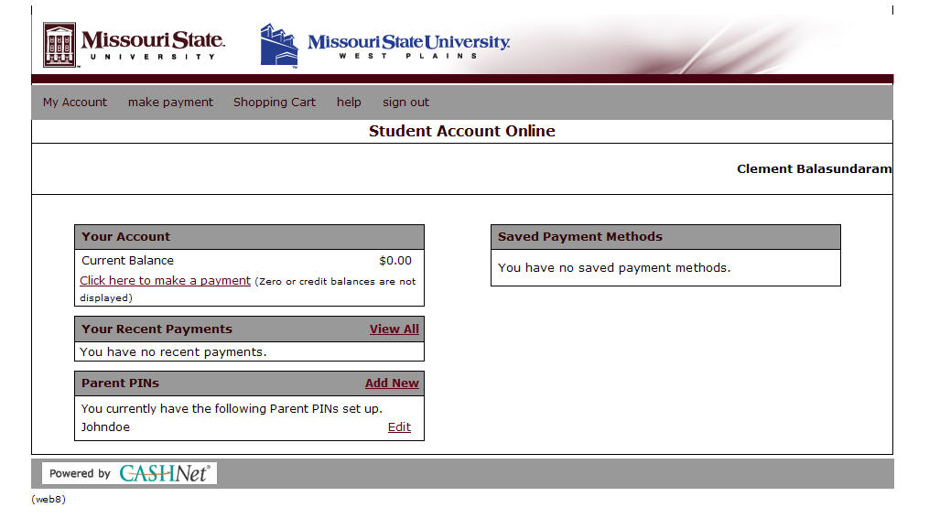Edit the Johndoe Parent PIN

[x=399, y=427]
